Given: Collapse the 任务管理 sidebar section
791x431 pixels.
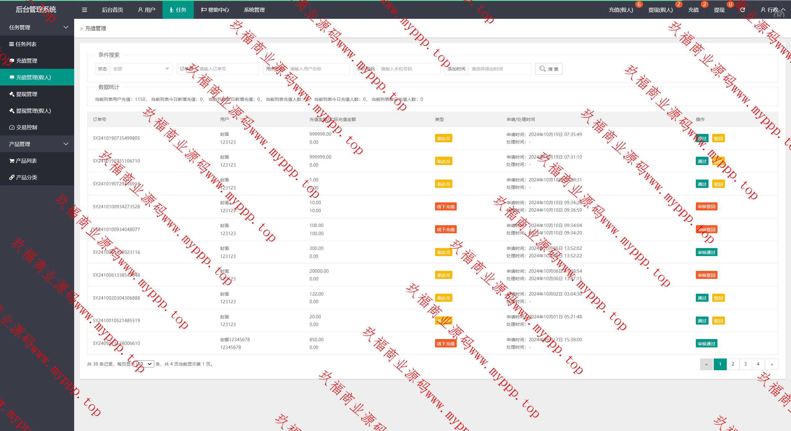Looking at the screenshot, I should tap(37, 27).
